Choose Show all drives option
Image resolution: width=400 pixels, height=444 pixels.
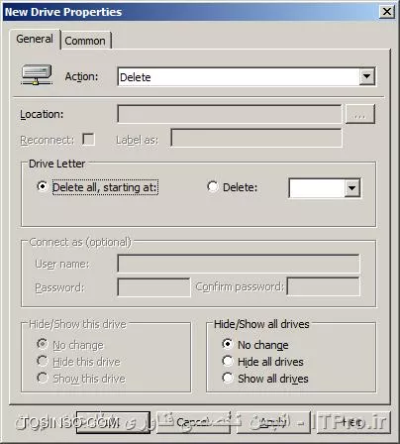click(x=228, y=378)
